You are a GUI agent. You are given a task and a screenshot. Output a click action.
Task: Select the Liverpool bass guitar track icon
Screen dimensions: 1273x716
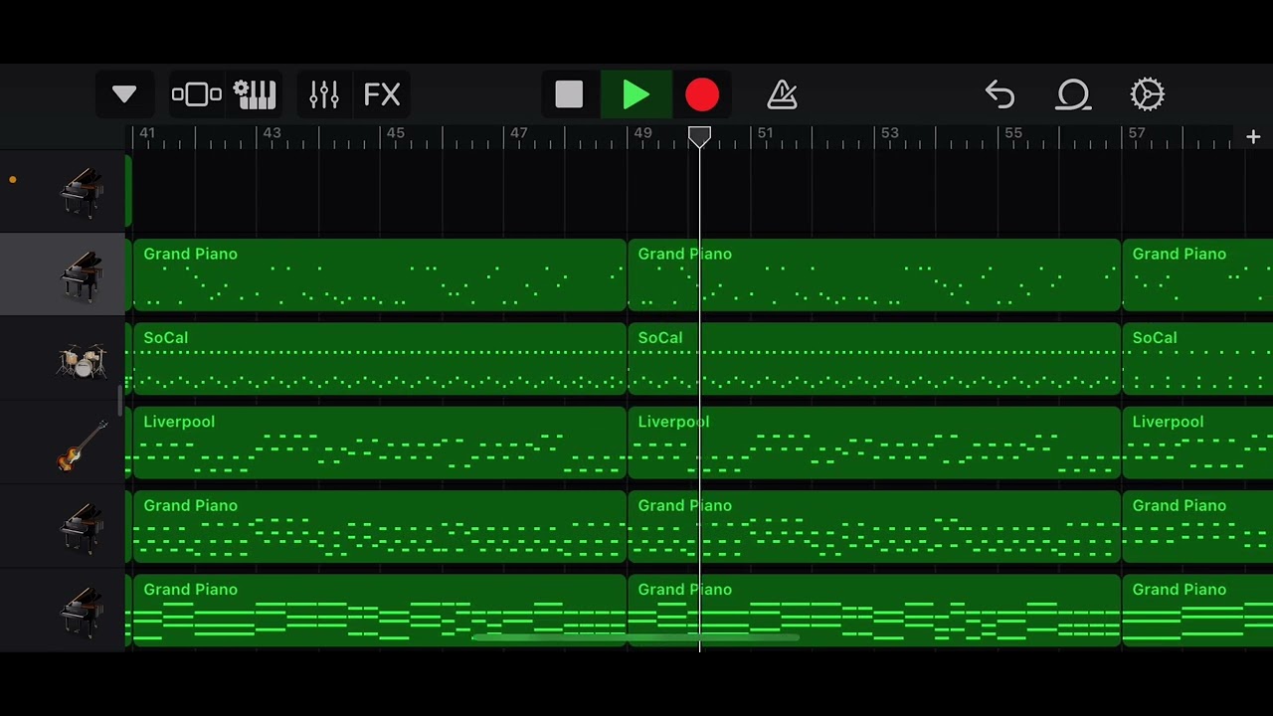tap(82, 445)
